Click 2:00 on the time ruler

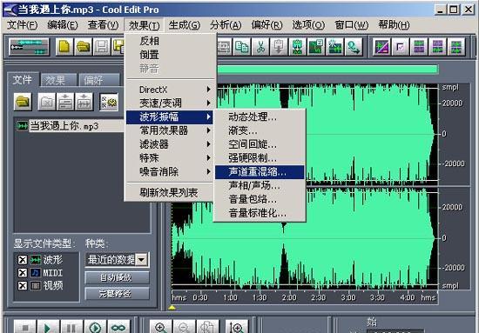pyautogui.click(x=289, y=297)
